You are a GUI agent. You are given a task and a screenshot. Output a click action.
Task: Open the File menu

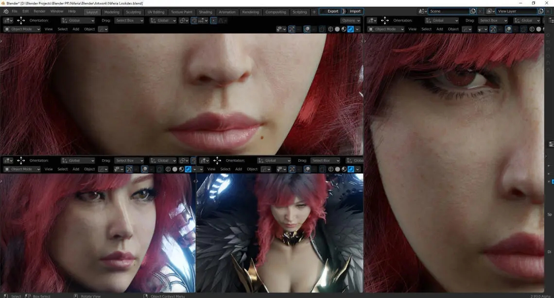click(x=14, y=11)
